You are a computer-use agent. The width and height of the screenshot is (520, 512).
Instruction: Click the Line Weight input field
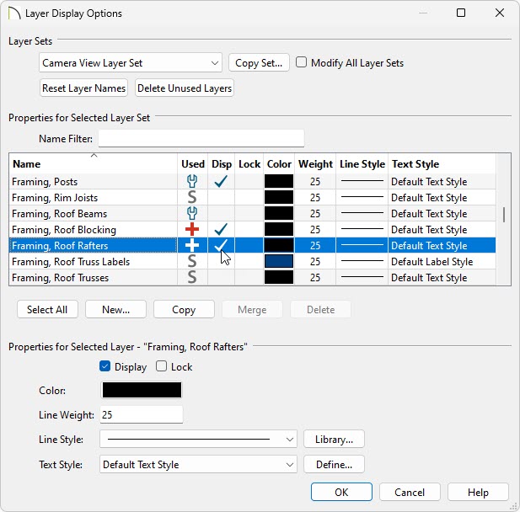point(142,414)
